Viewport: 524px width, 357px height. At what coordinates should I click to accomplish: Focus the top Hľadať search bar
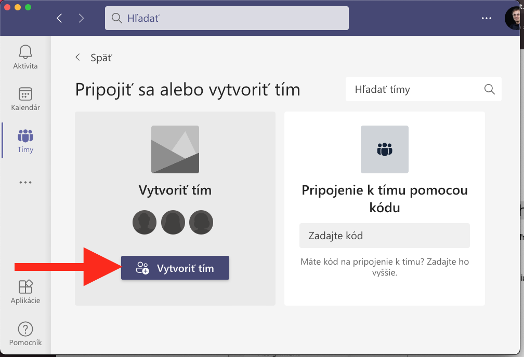click(227, 18)
